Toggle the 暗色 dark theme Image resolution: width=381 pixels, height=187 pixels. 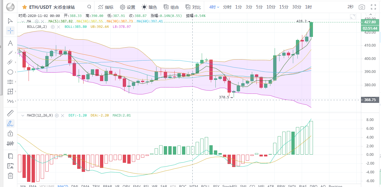149,7
